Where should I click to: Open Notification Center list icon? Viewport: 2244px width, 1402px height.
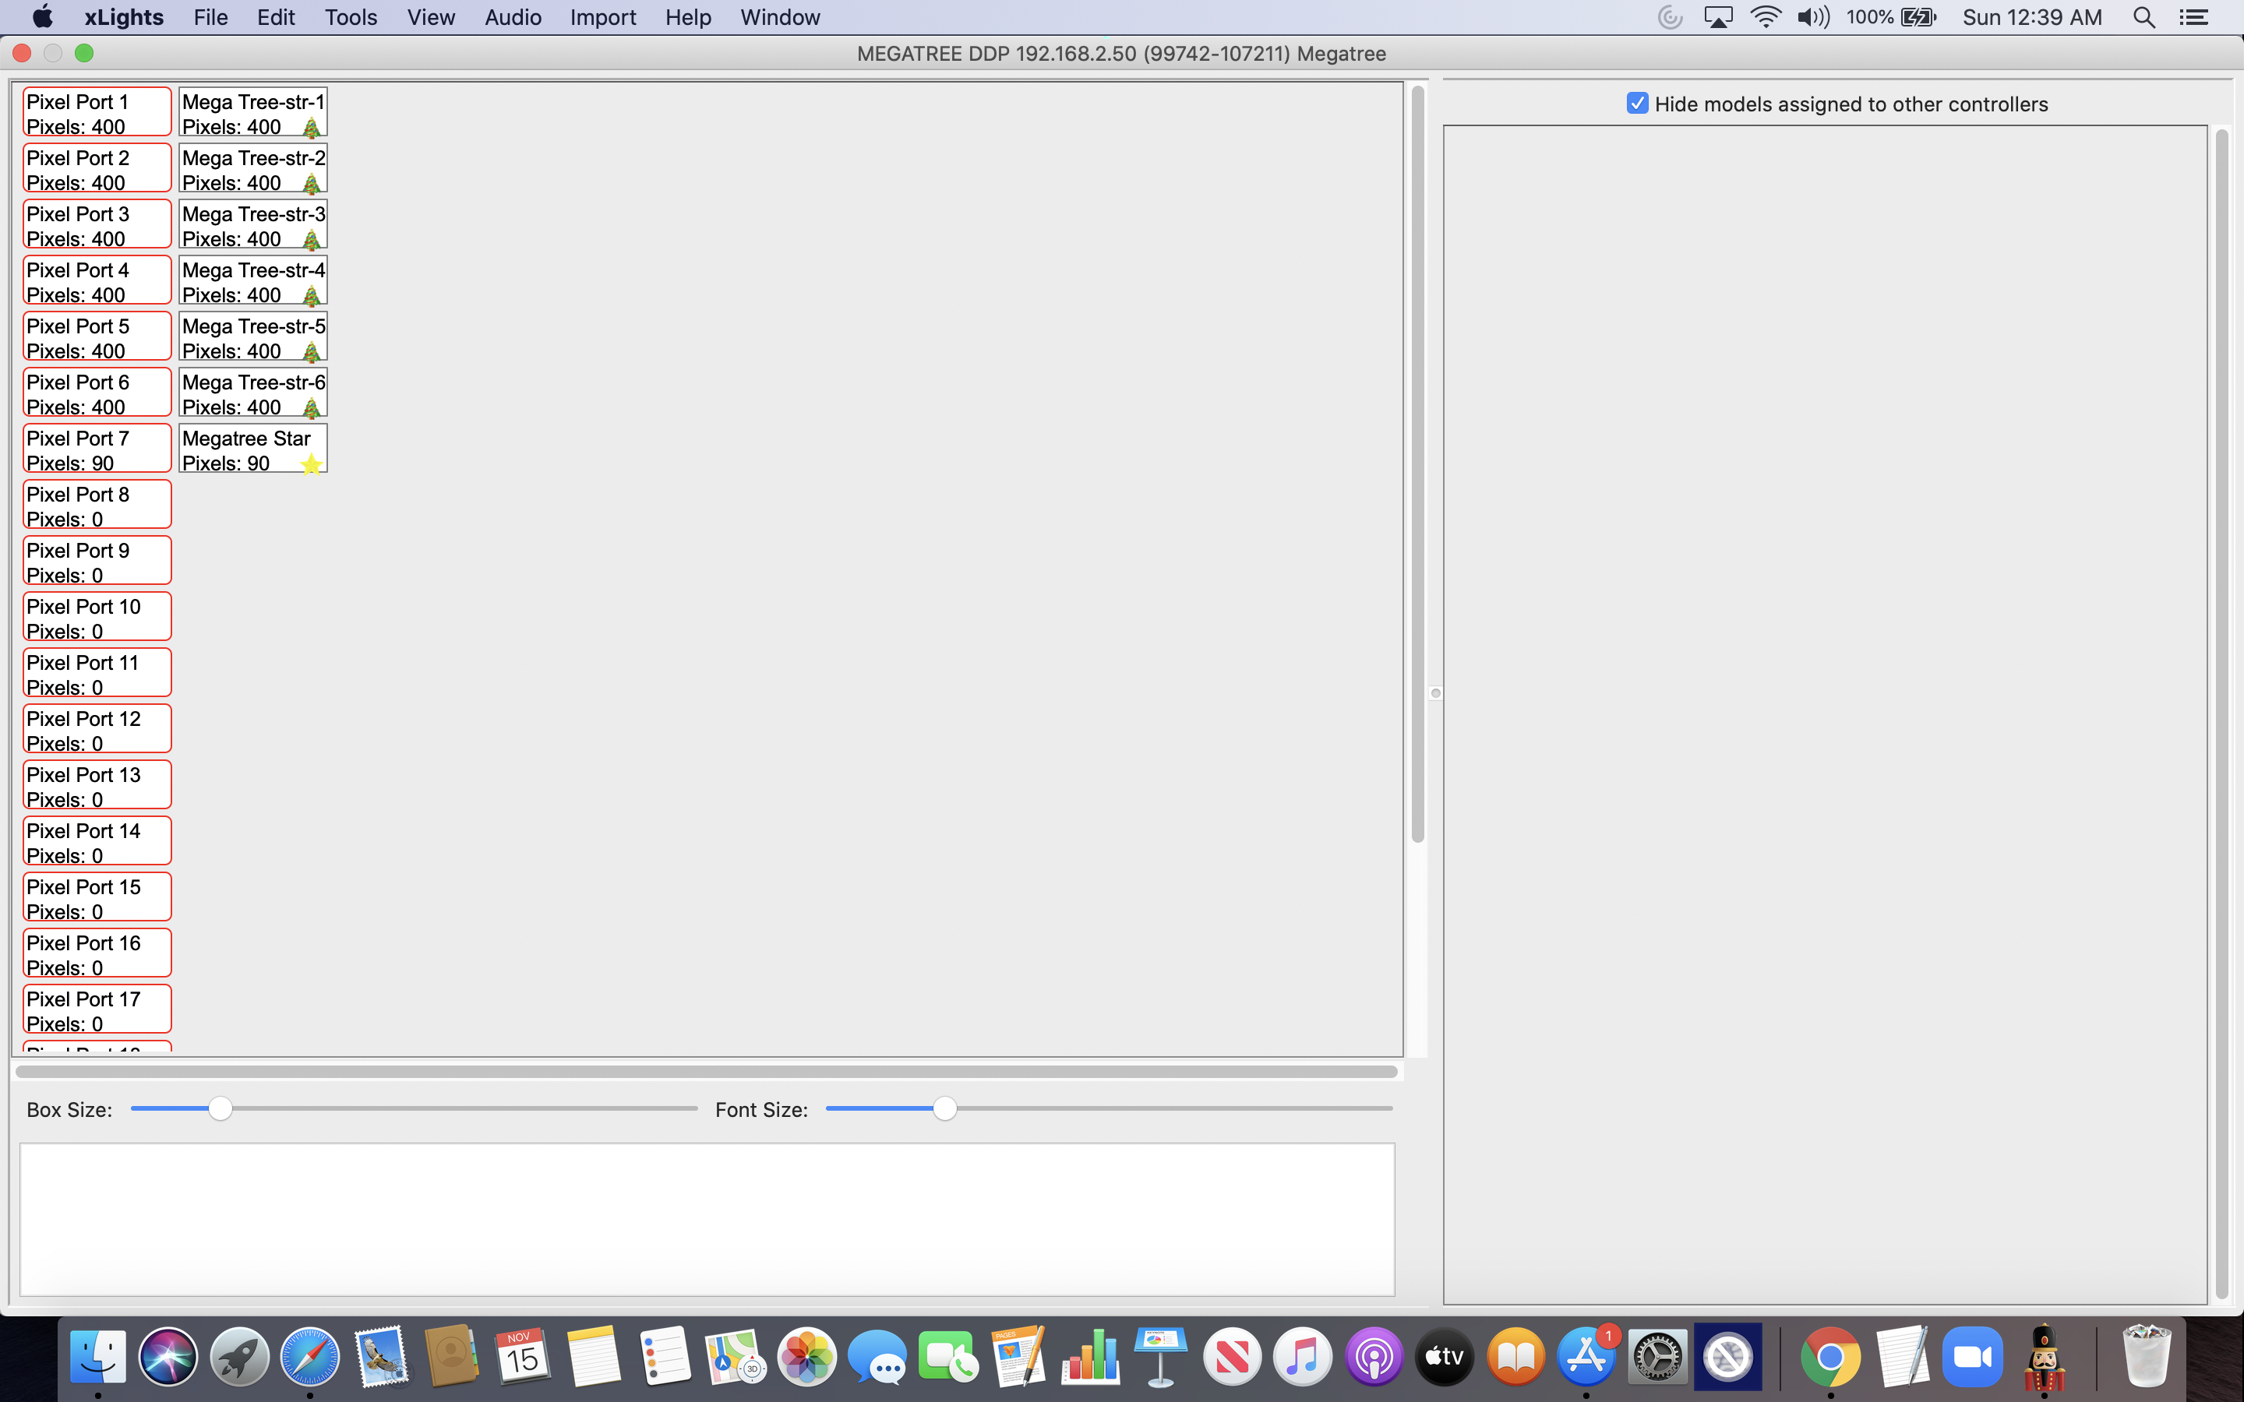tap(2193, 18)
